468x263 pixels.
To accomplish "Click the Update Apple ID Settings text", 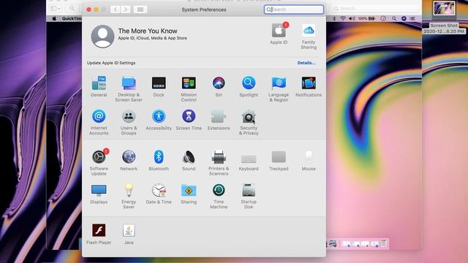I will click(111, 63).
